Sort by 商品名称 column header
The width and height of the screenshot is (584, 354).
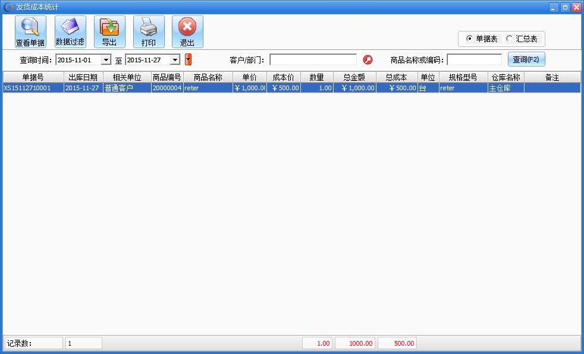pyautogui.click(x=208, y=77)
